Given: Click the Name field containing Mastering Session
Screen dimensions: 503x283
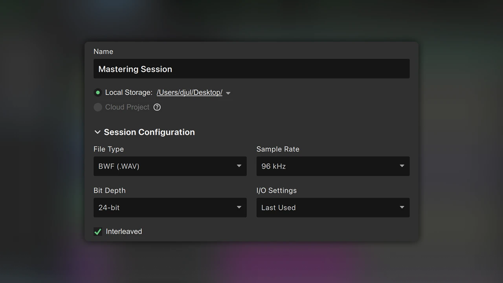Looking at the screenshot, I should (x=251, y=69).
